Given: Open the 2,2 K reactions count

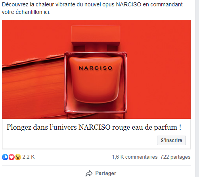Looking at the screenshot, I should click(x=29, y=157).
